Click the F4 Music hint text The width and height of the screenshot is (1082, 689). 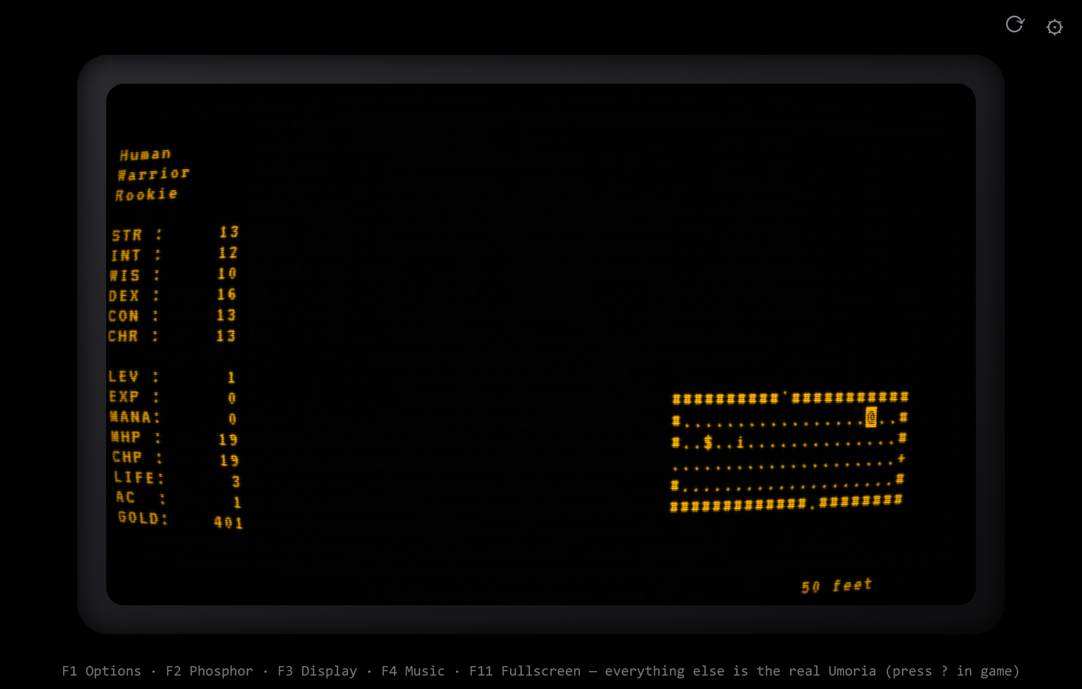[x=412, y=671]
